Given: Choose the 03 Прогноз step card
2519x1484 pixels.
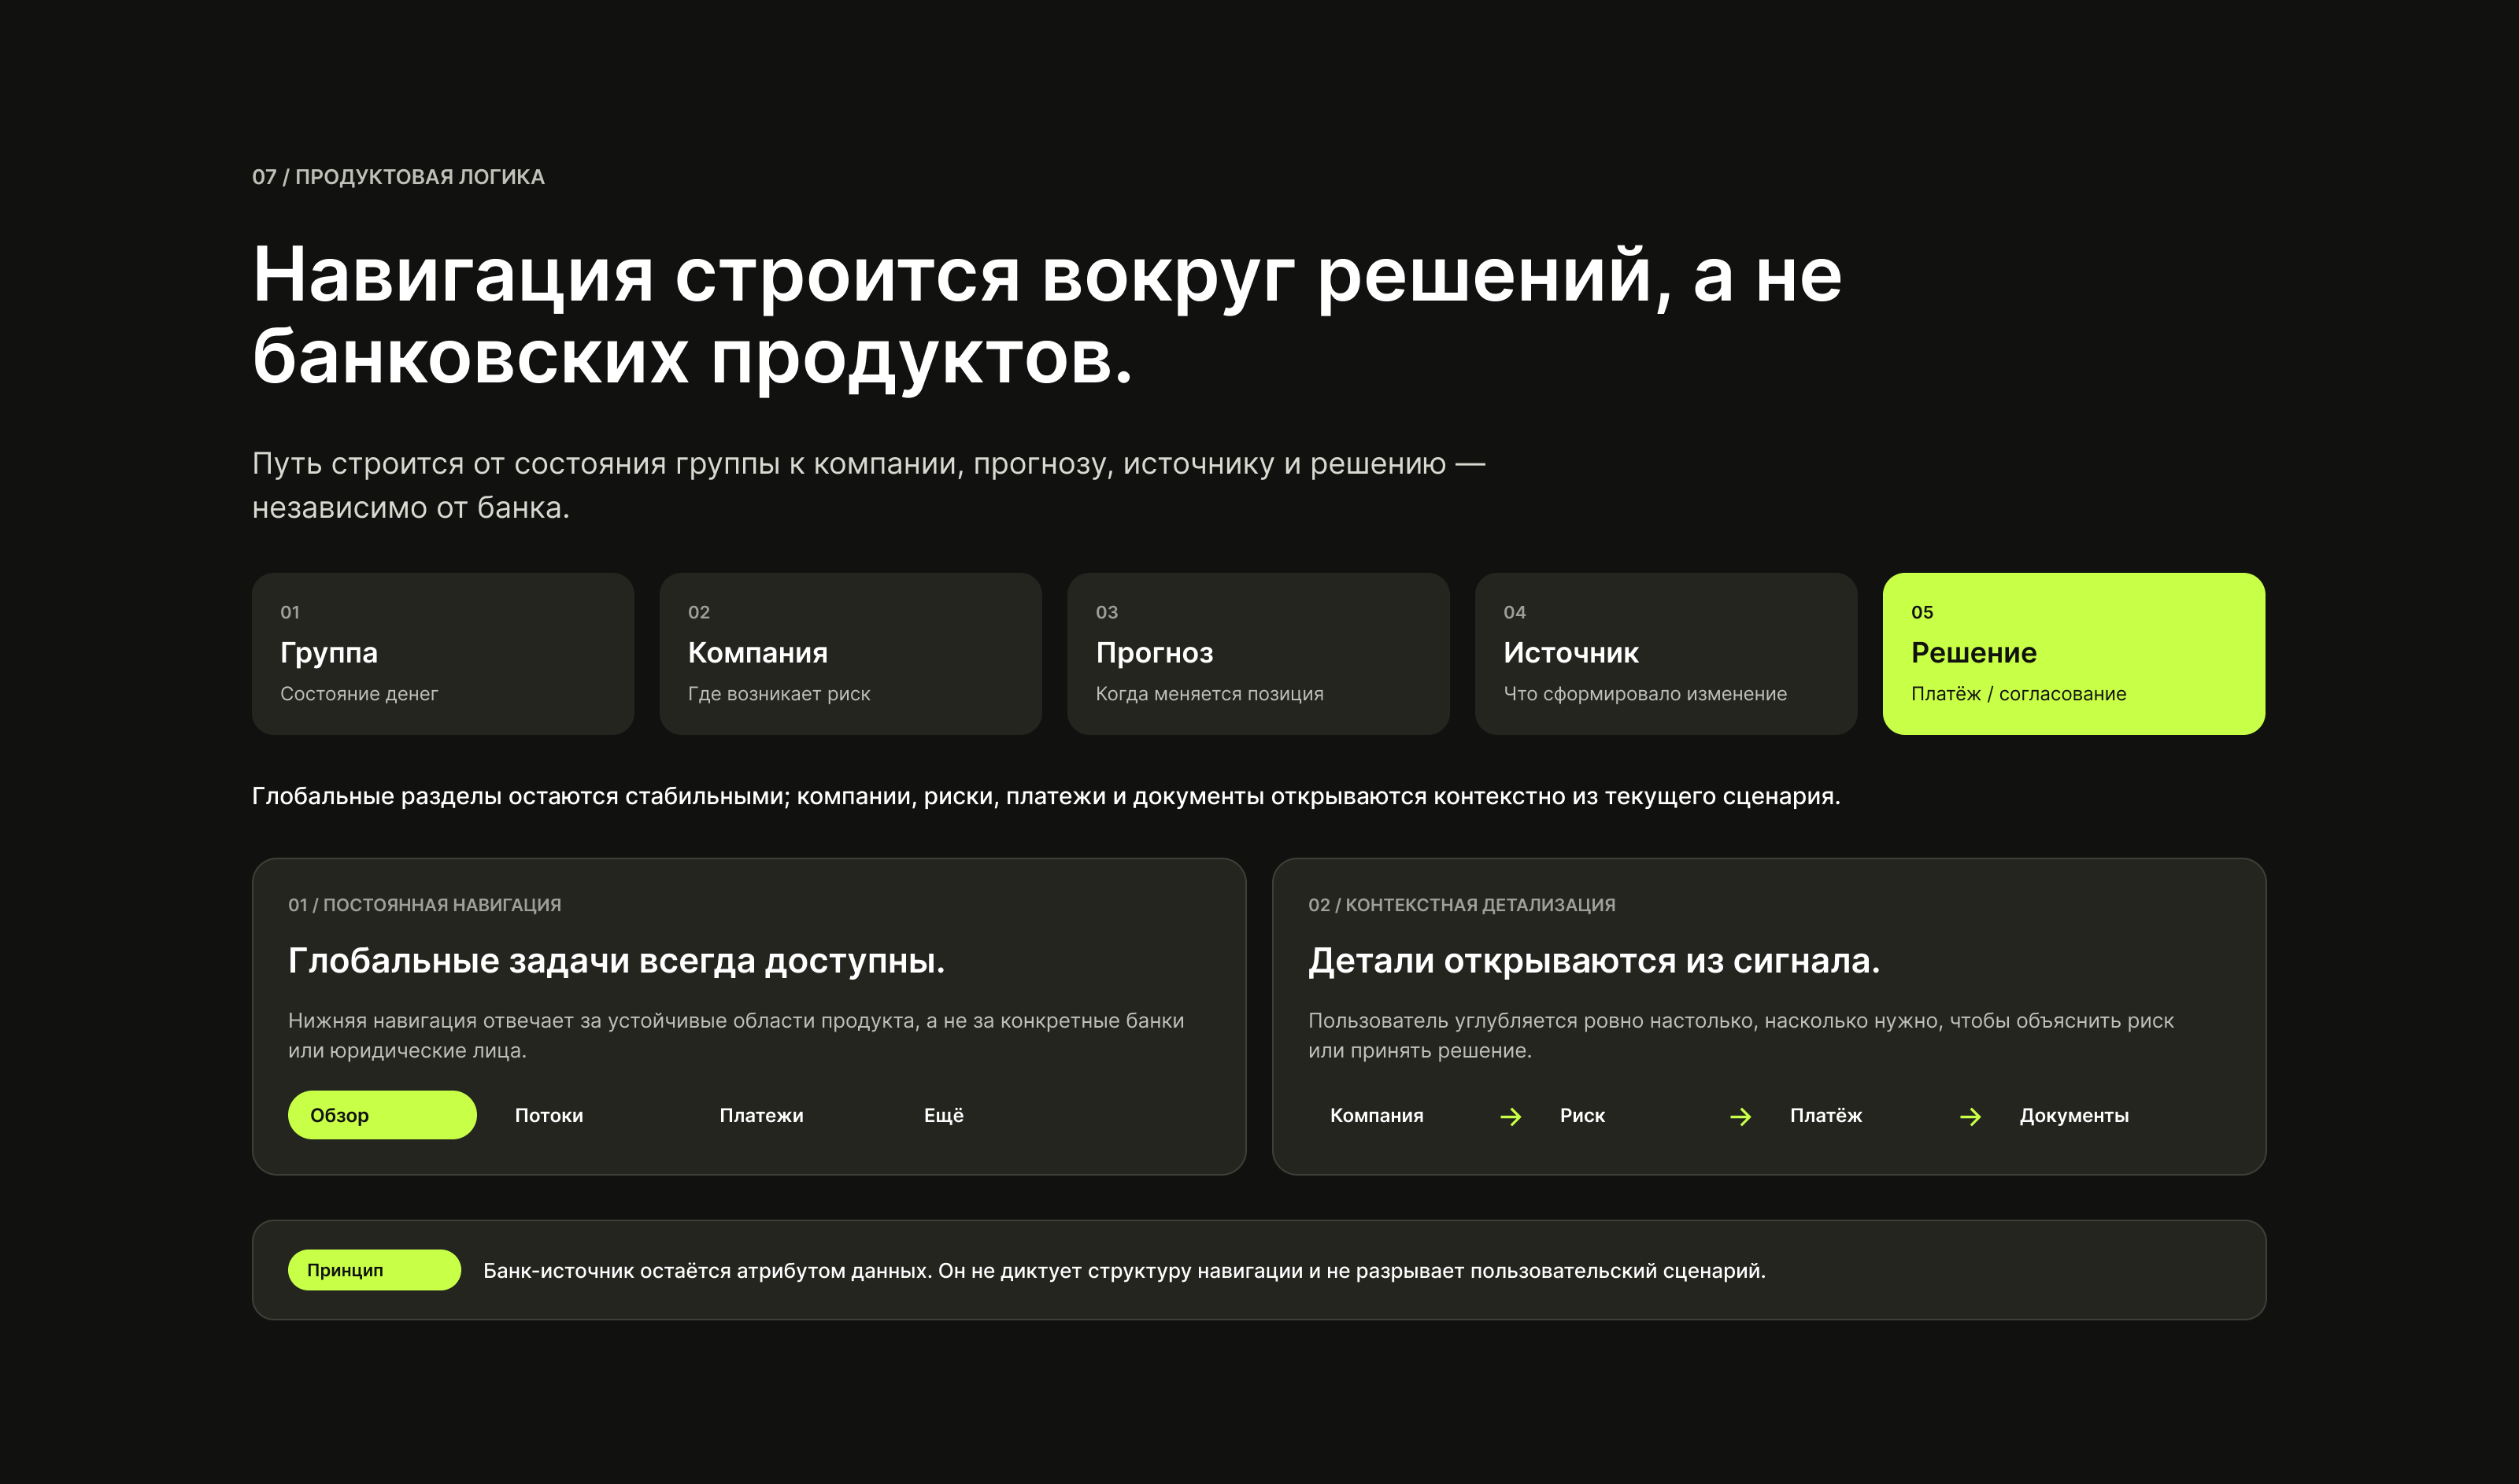Looking at the screenshot, I should (x=1259, y=654).
